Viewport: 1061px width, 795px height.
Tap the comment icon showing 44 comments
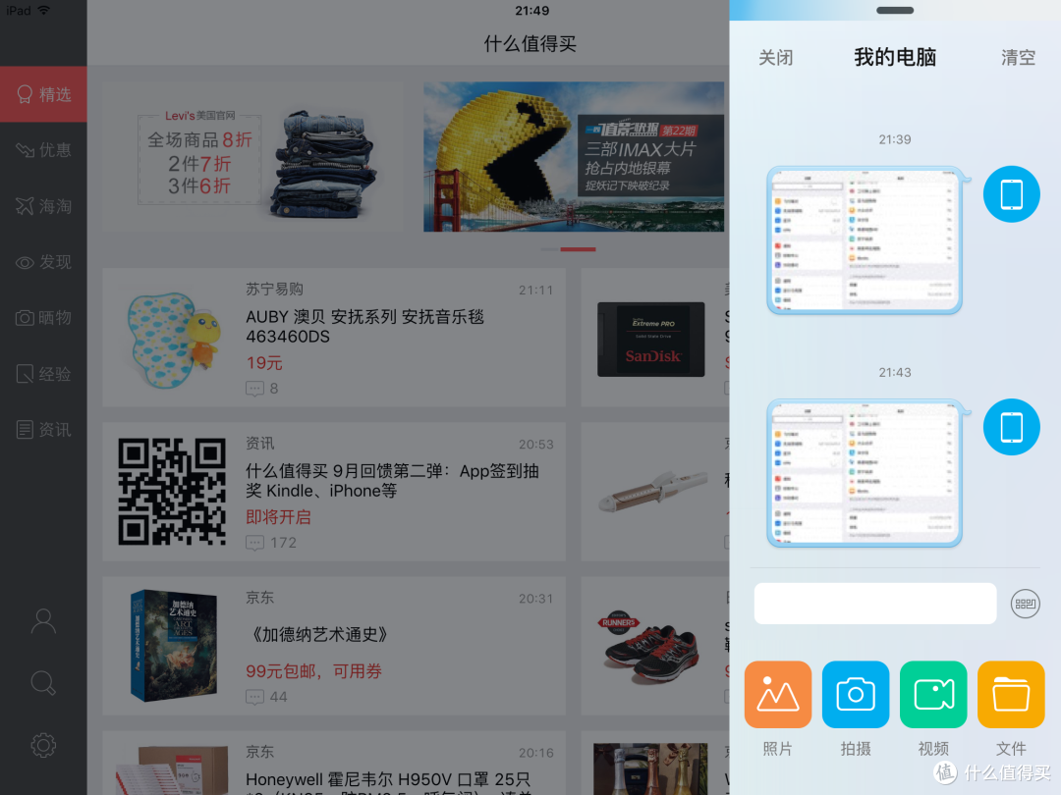[x=254, y=697]
